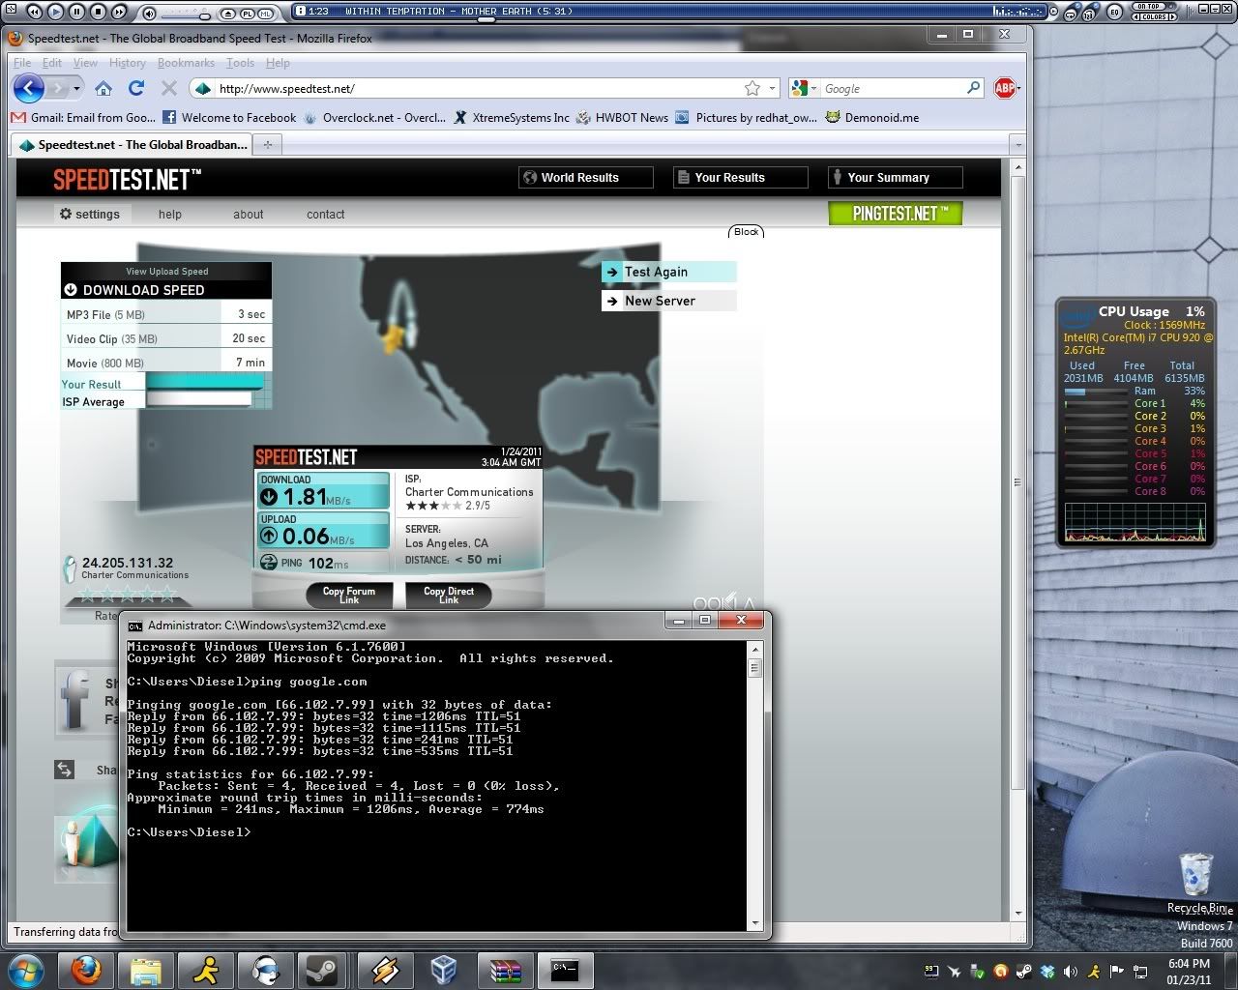The height and width of the screenshot is (990, 1238).
Task: Pause the Winamp track
Action: pyautogui.click(x=76, y=12)
